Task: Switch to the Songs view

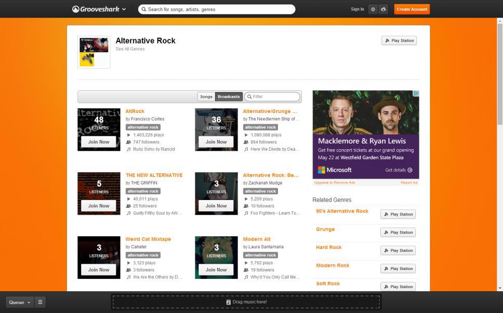Action: 206,96
